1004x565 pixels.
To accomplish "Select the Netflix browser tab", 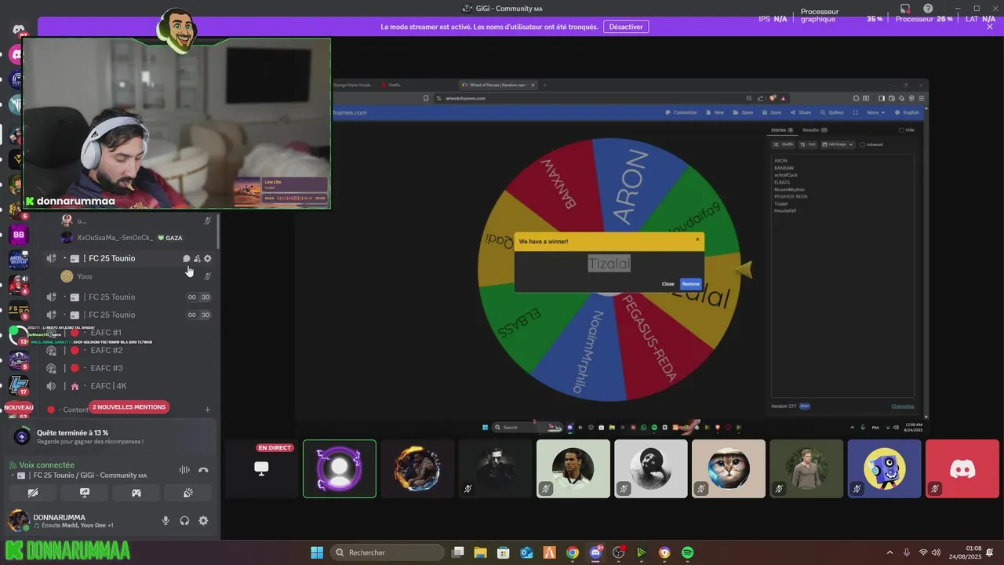I will (x=392, y=85).
